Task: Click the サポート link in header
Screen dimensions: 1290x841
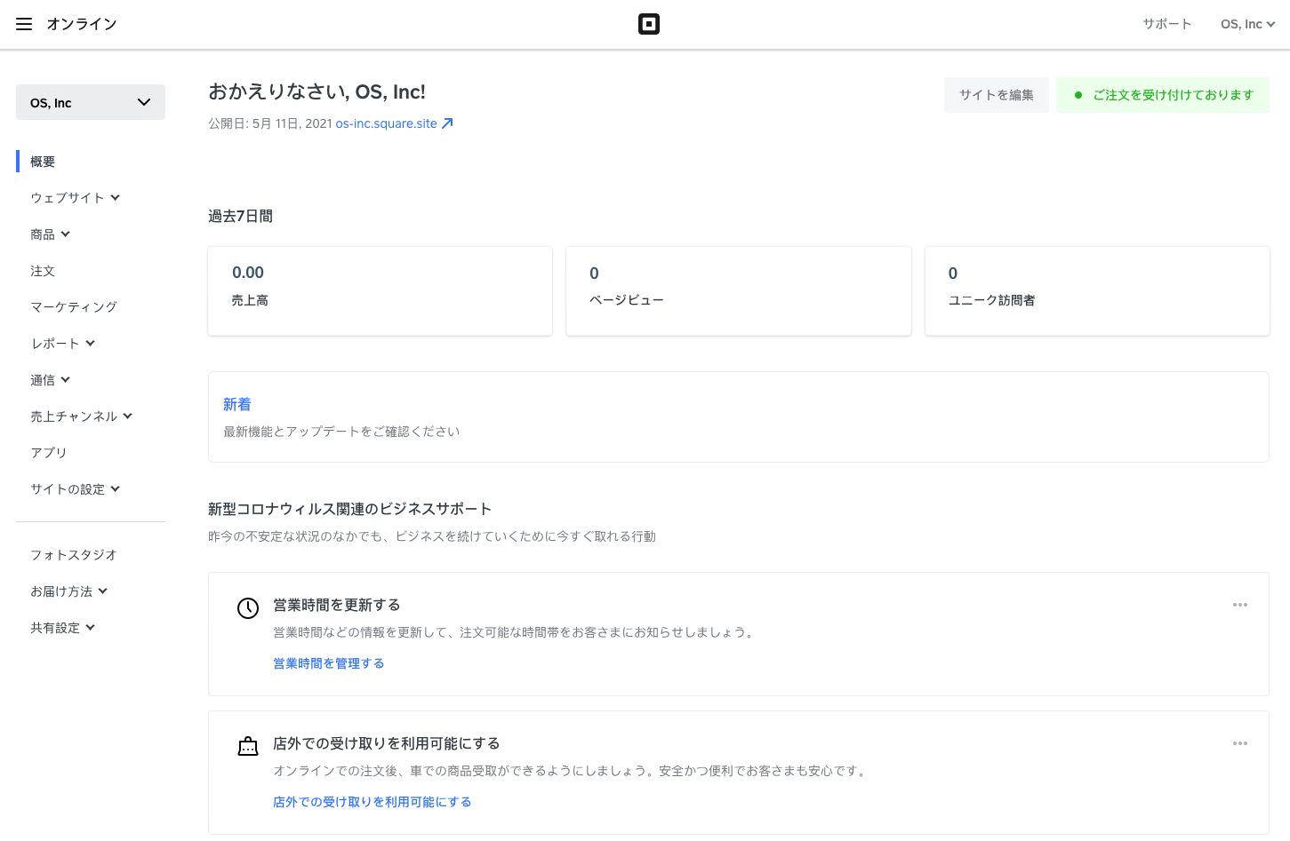Action: pos(1167,24)
